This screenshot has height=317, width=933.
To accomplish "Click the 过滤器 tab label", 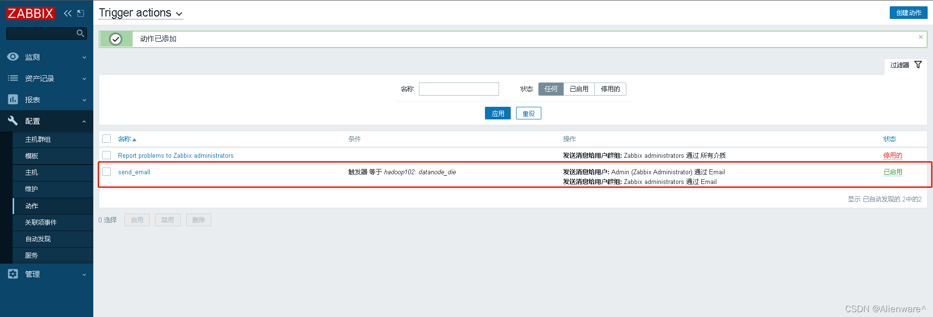I will [x=899, y=65].
